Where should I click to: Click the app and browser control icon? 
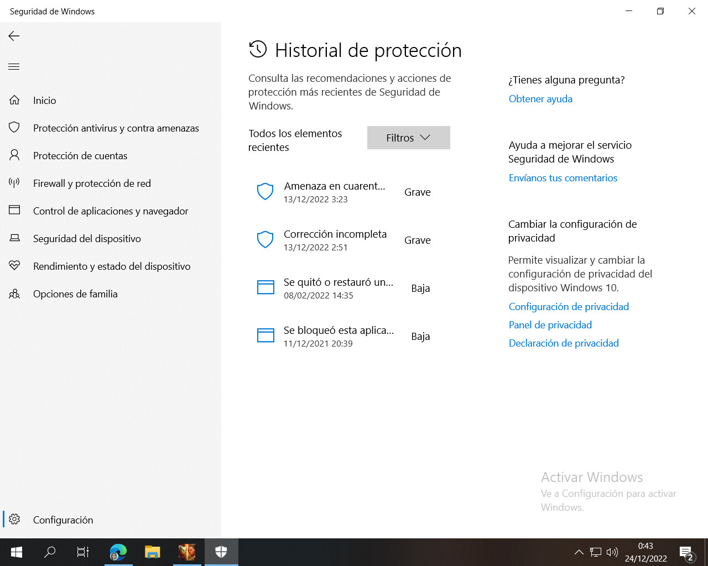click(14, 211)
